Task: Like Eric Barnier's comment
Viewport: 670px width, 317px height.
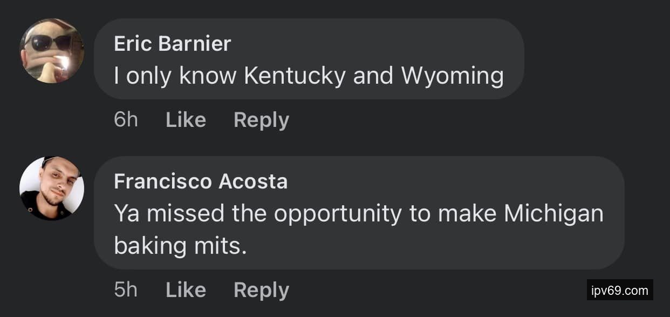Action: [x=186, y=120]
